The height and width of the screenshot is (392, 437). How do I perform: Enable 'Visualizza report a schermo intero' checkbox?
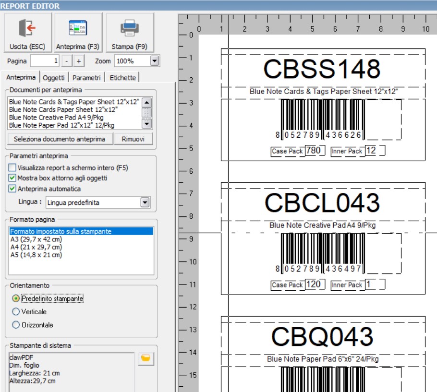[x=12, y=167]
